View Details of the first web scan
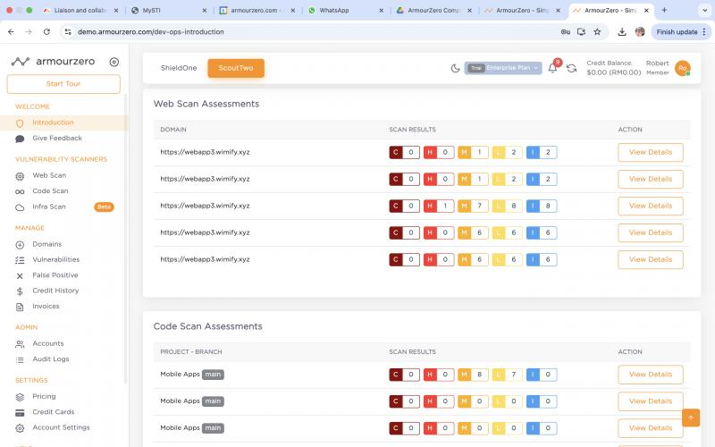The height and width of the screenshot is (447, 715). coord(650,153)
